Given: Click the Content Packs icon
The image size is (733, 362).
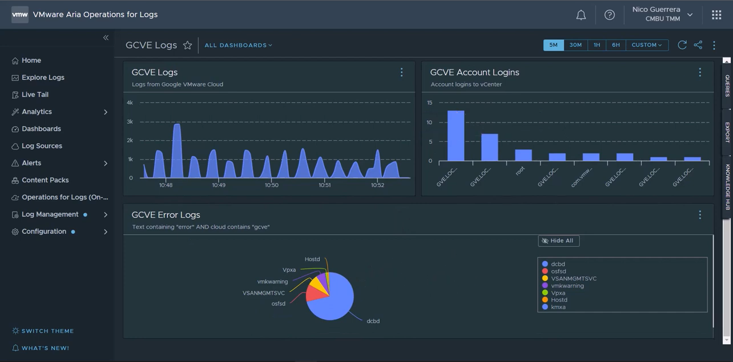Looking at the screenshot, I should 15,180.
